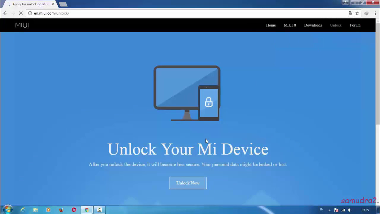Click the IN language indicator in the tray
The width and height of the screenshot is (380, 214).
(x=322, y=210)
